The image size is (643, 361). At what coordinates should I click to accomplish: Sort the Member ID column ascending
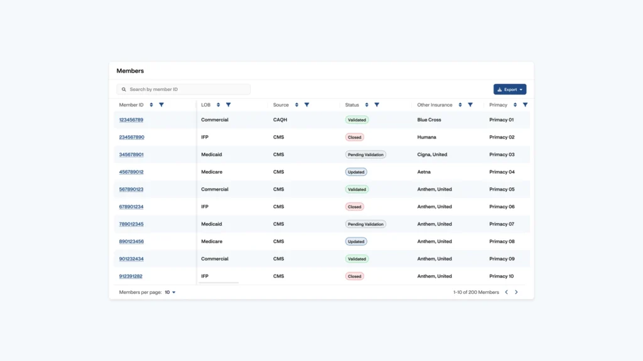151,105
